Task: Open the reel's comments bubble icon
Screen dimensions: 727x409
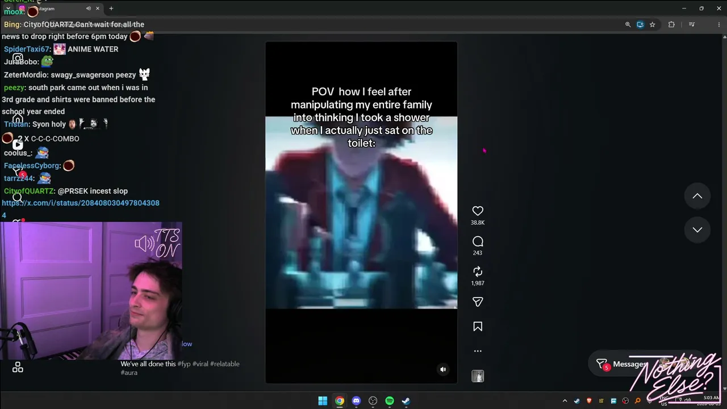Action: point(478,241)
